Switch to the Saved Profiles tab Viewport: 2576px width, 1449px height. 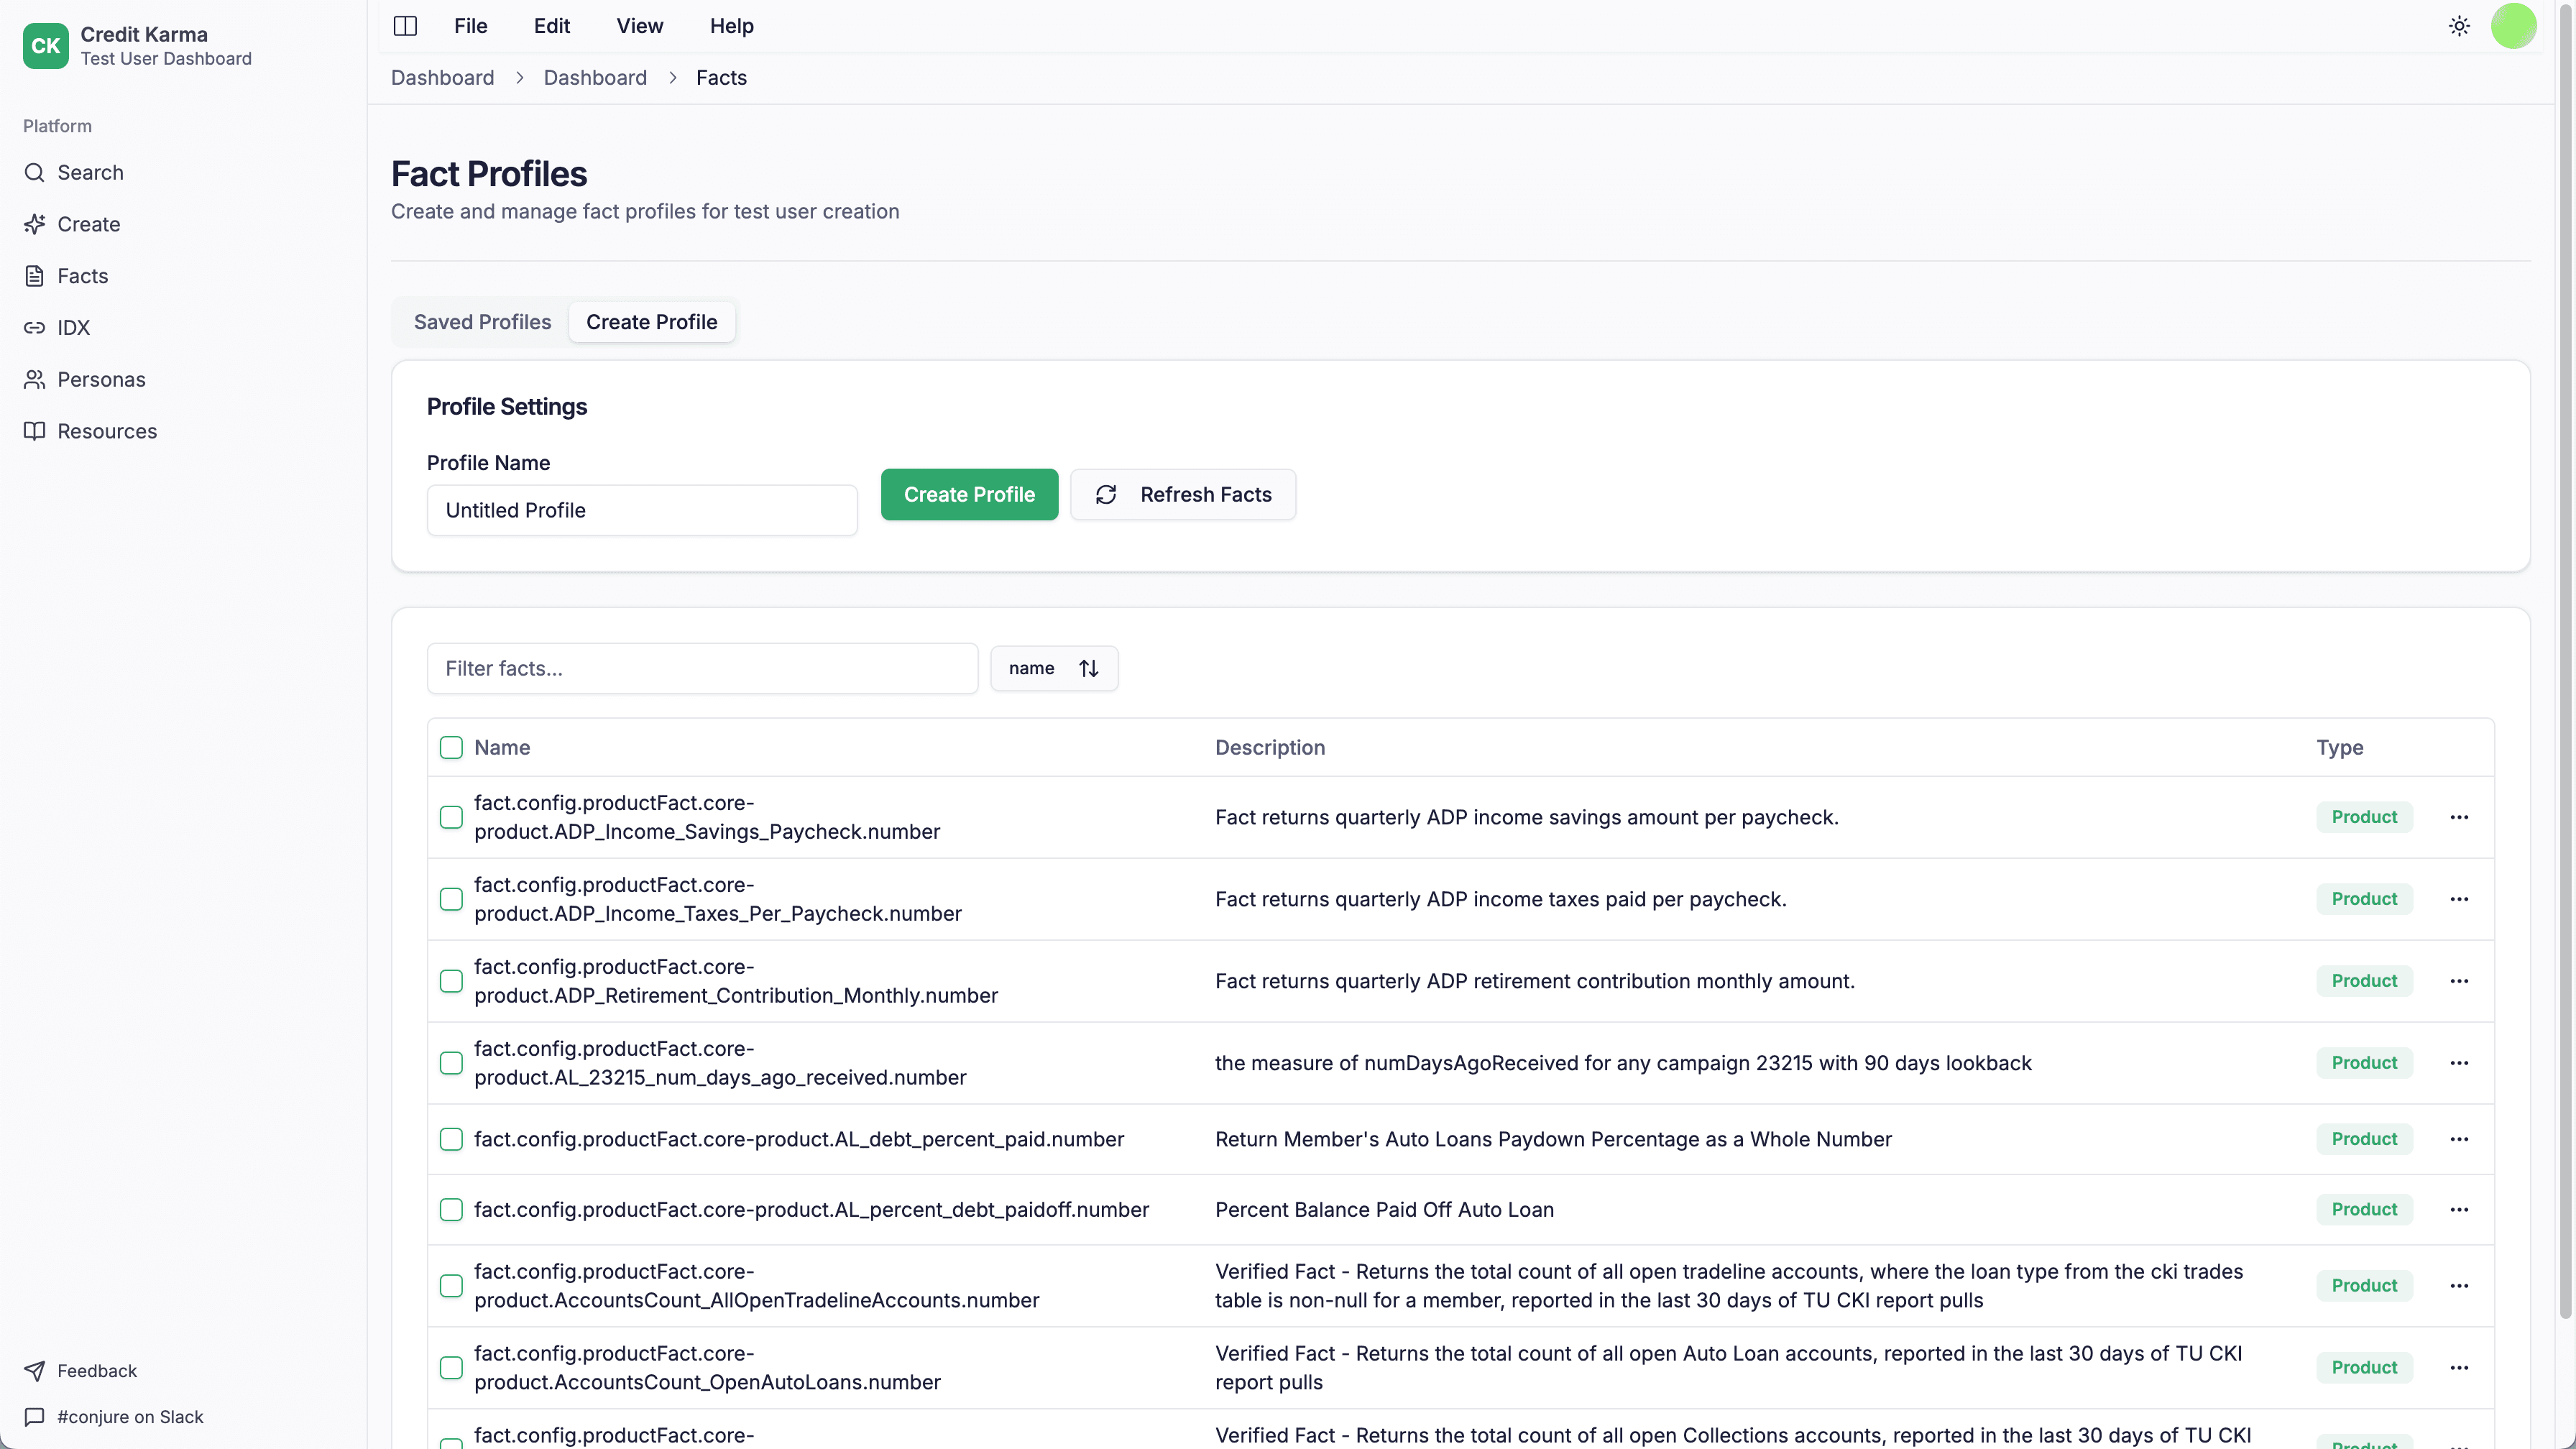click(482, 321)
